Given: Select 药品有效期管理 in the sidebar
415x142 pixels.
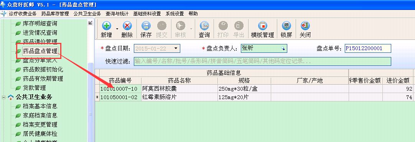Looking at the screenshot, I should click(x=43, y=78).
